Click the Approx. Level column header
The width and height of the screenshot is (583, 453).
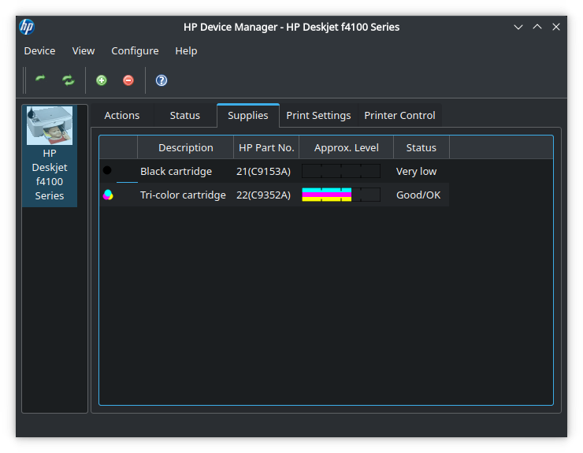point(346,147)
